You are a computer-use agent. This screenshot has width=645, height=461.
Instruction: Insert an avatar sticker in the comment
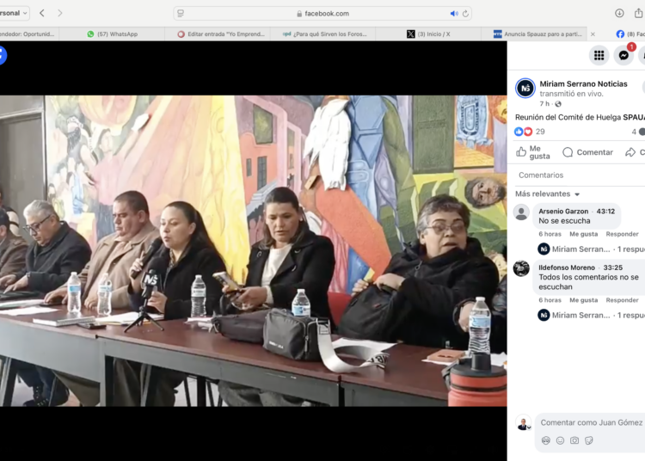(x=545, y=440)
